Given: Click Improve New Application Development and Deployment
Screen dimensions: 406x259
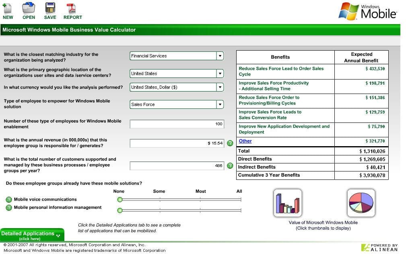Looking at the screenshot, I should pyautogui.click(x=284, y=129).
